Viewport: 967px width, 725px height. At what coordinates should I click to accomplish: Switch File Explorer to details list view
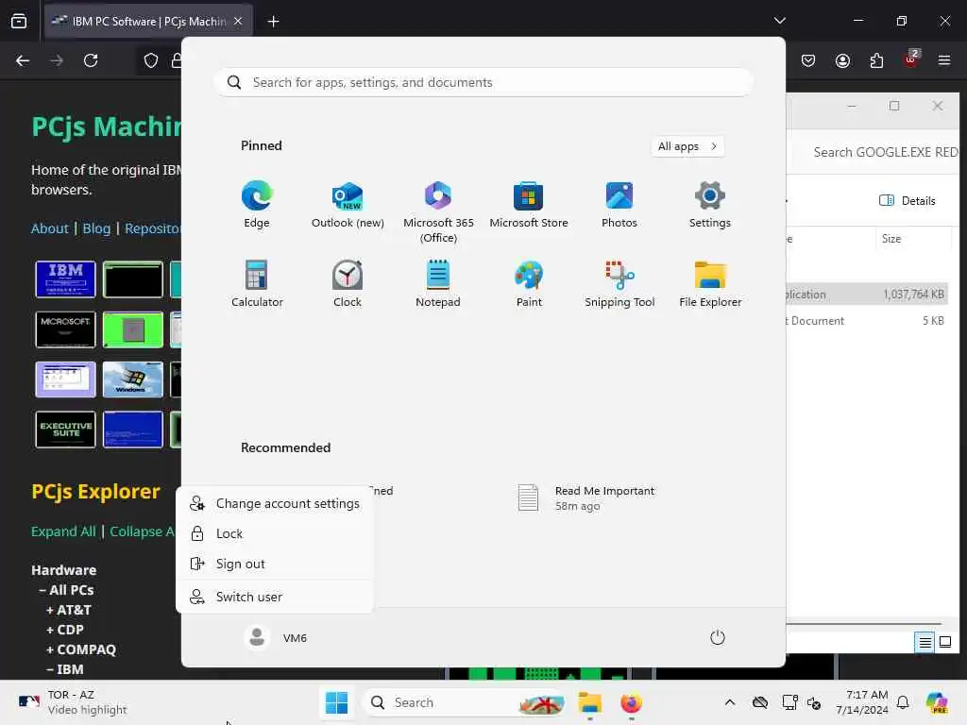click(925, 642)
